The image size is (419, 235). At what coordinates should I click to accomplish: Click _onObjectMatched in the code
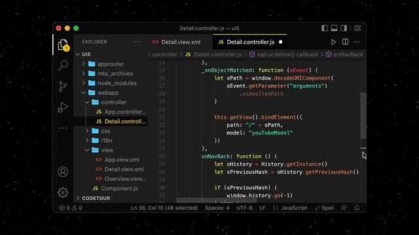tap(227, 70)
